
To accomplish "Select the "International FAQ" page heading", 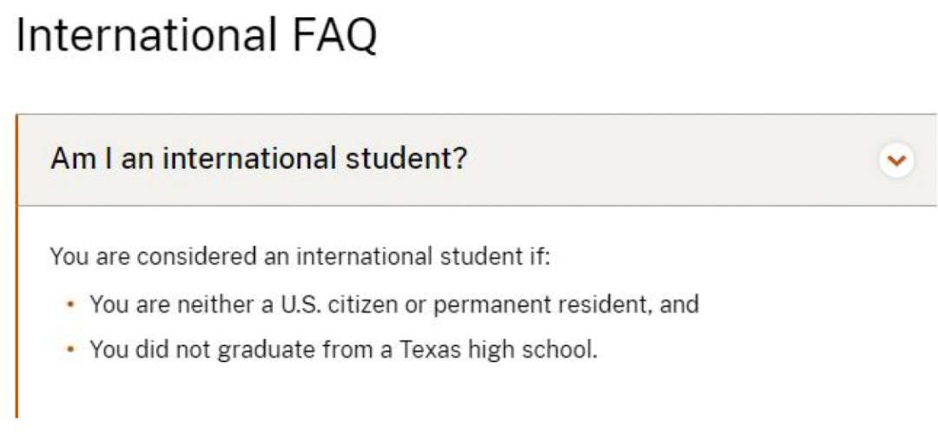I will click(x=196, y=36).
